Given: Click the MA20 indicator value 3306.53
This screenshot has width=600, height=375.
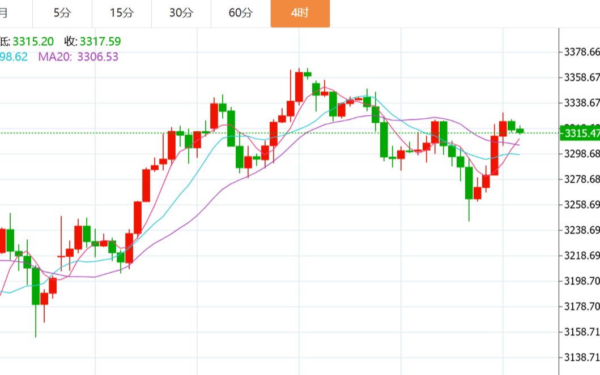Looking at the screenshot, I should (98, 57).
